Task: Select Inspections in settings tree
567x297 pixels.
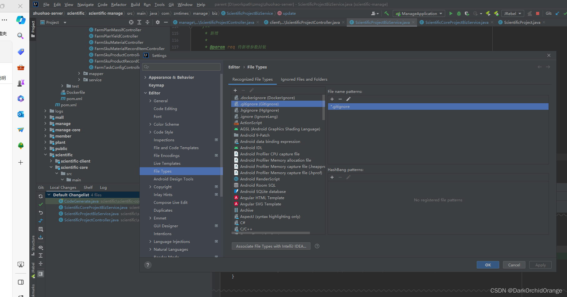Action: click(x=164, y=140)
